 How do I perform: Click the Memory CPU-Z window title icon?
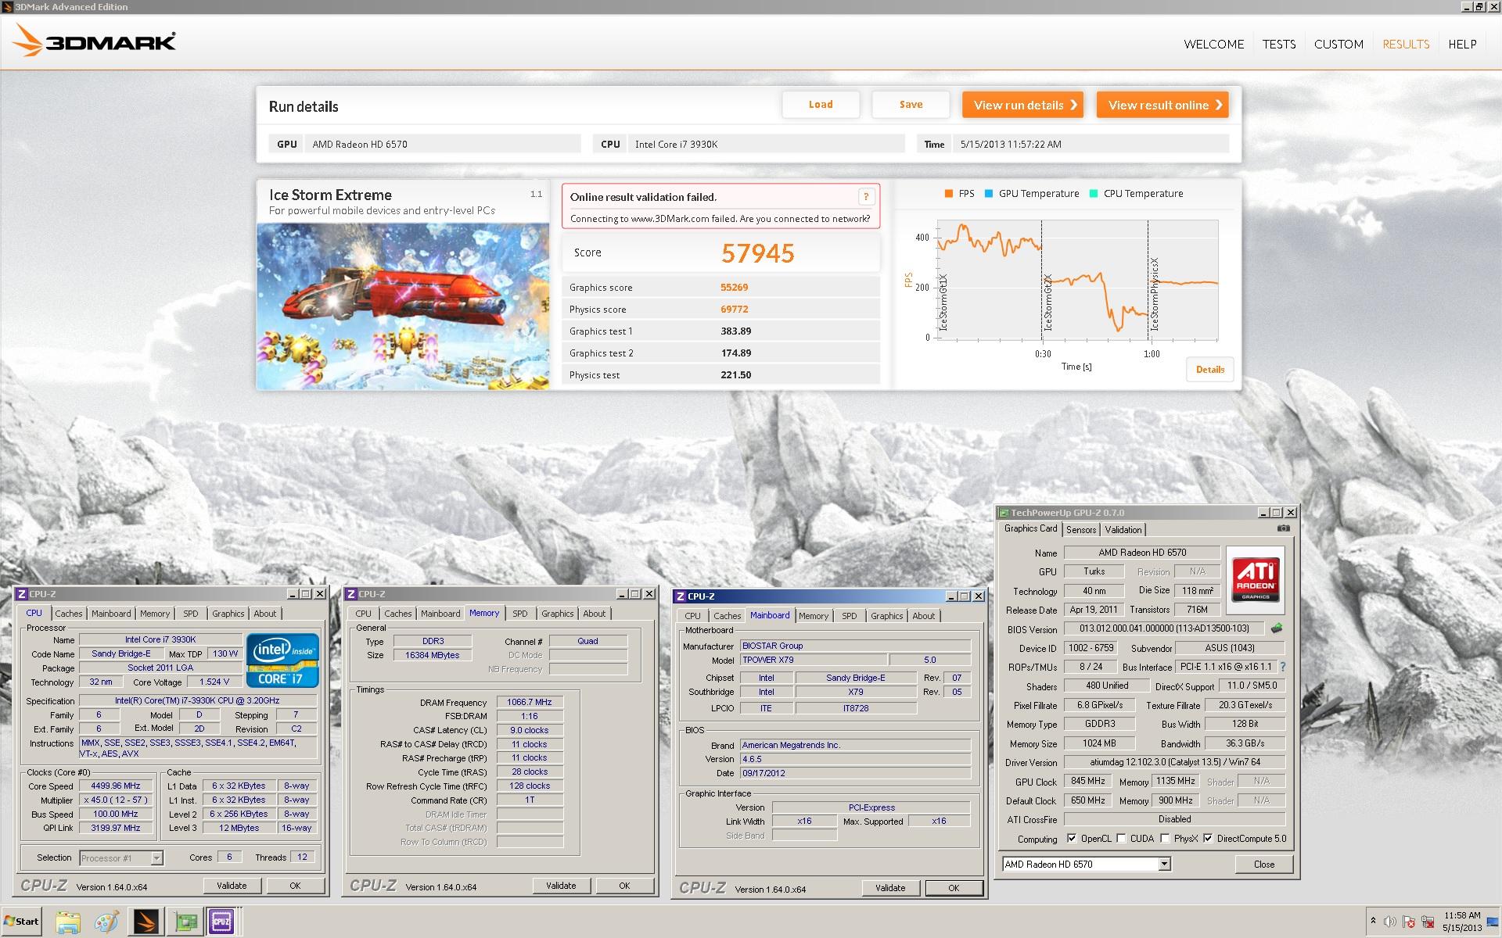pyautogui.click(x=351, y=594)
